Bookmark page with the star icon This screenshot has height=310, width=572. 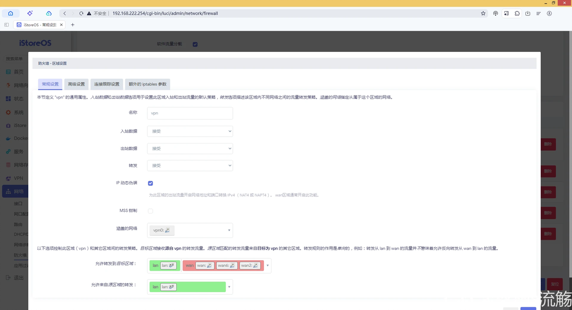tap(483, 13)
